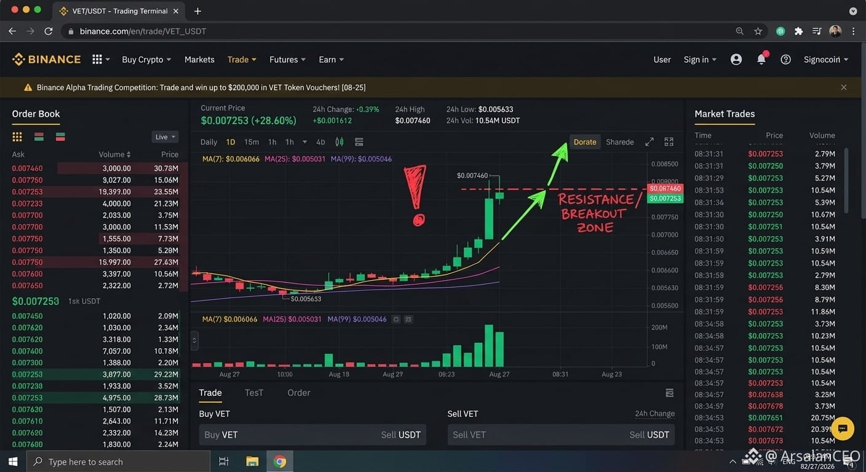
Task: Select the Daily chart interval
Action: click(x=209, y=142)
